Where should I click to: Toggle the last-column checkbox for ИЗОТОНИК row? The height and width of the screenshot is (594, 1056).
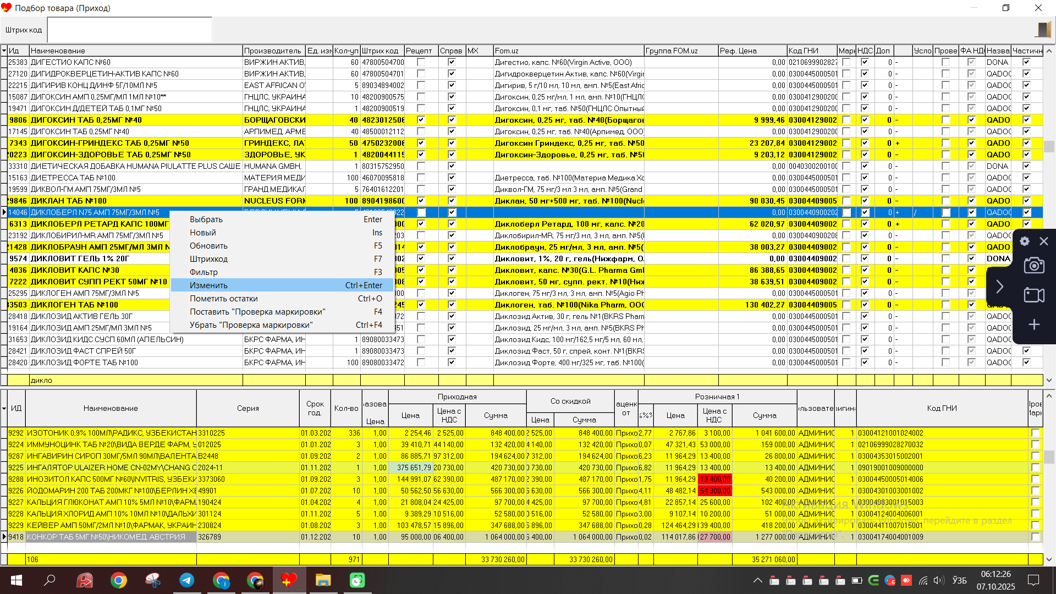(x=1035, y=433)
